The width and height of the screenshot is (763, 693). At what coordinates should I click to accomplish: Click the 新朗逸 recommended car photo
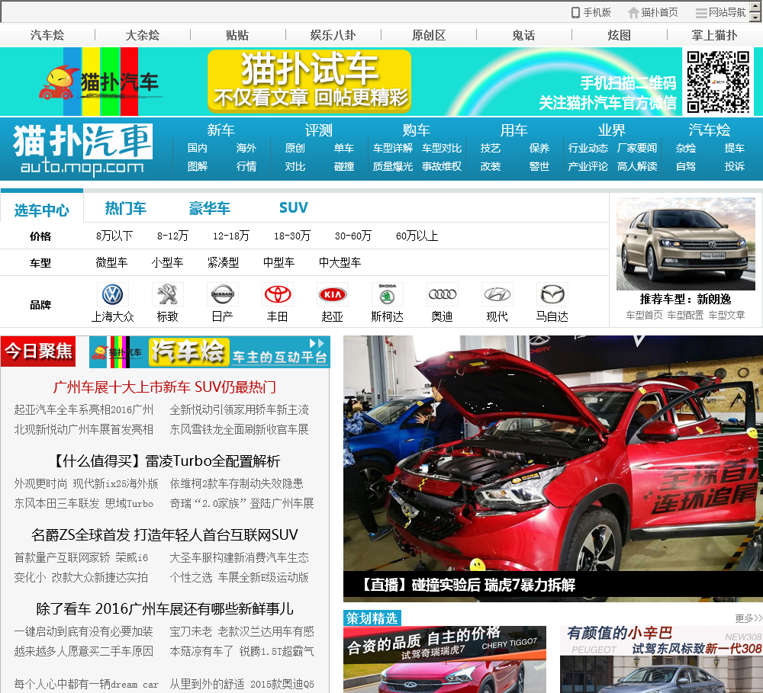tap(686, 244)
